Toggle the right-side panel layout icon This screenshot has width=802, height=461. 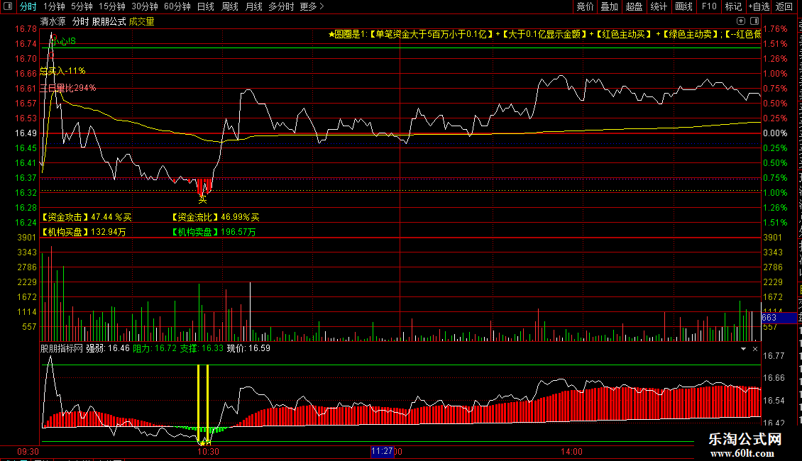pos(754,21)
